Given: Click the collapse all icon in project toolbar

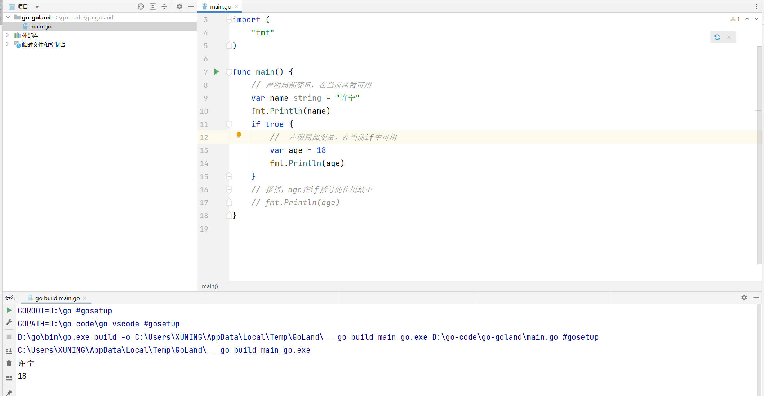Looking at the screenshot, I should [x=164, y=6].
